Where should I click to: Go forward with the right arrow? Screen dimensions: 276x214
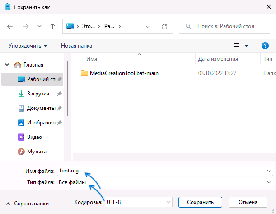click(x=26, y=26)
